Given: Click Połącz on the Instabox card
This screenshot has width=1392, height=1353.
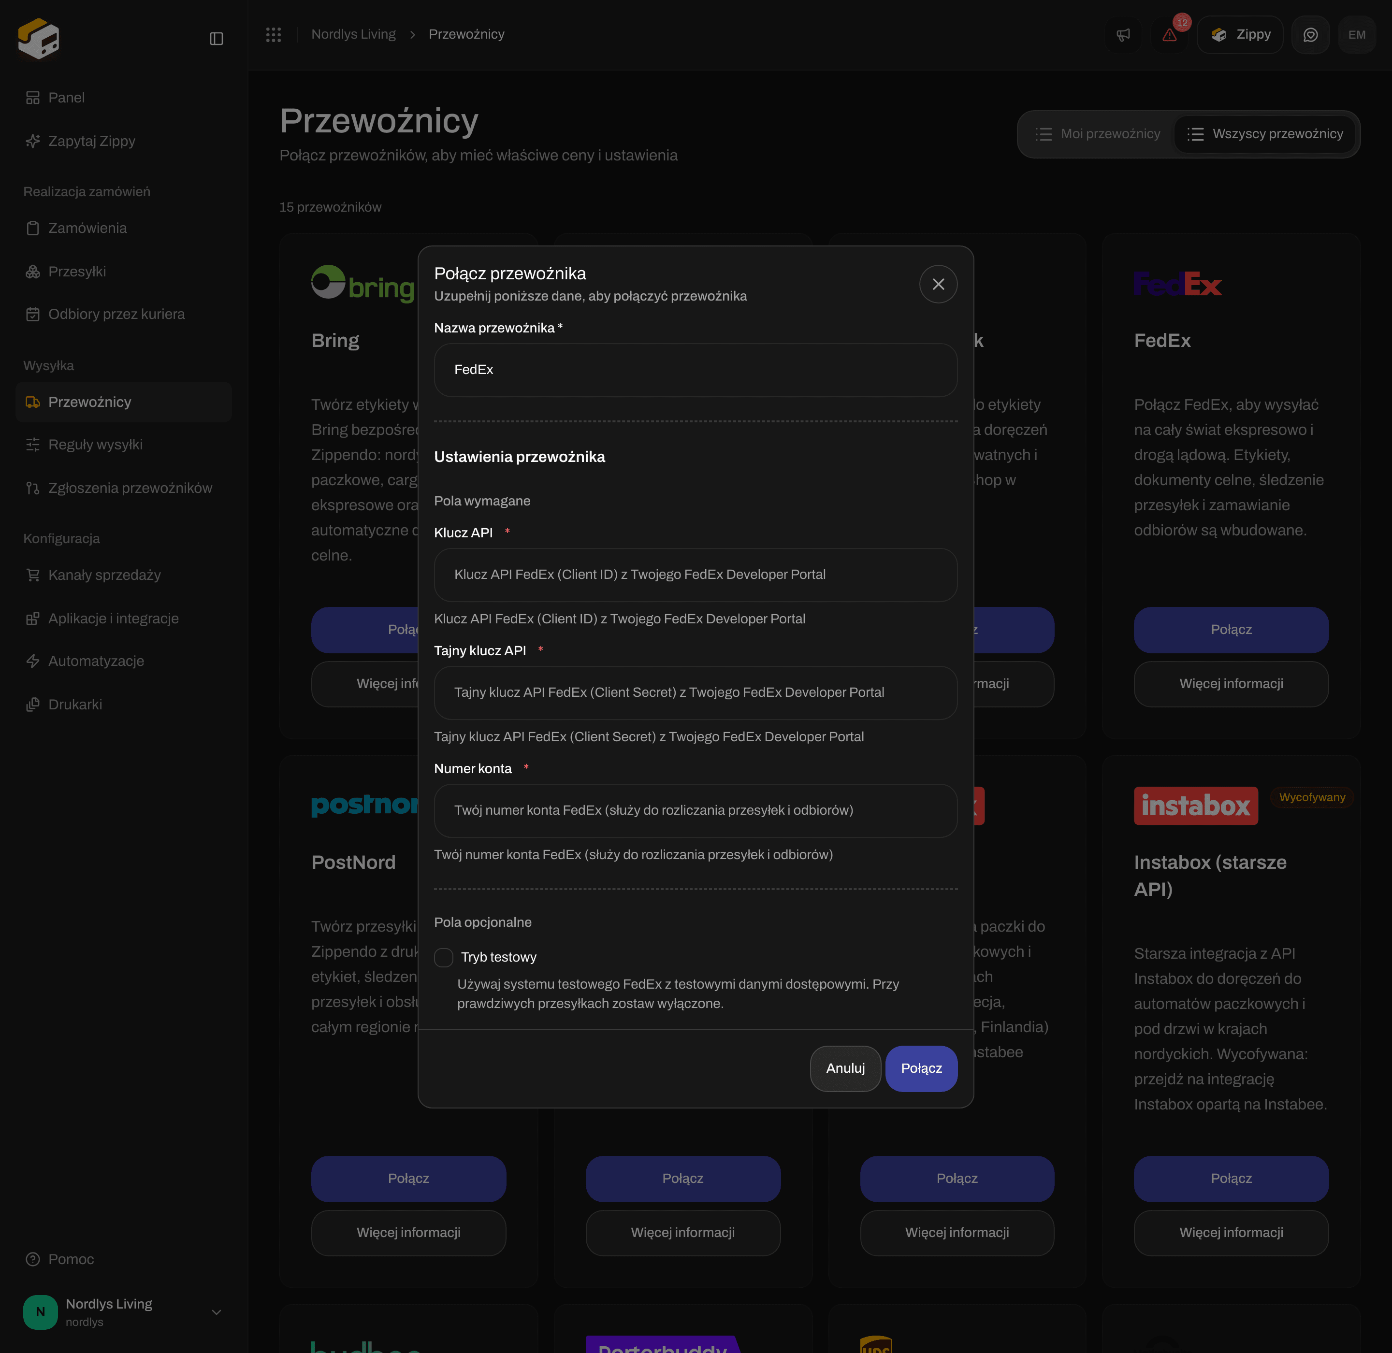Looking at the screenshot, I should [1231, 1179].
